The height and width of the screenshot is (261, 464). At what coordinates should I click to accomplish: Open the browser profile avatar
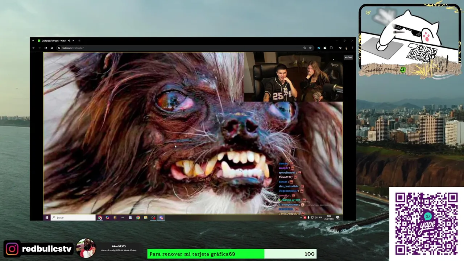(x=346, y=48)
